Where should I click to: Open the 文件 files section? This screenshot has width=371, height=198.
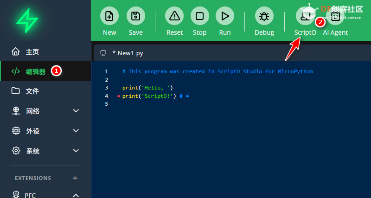(32, 91)
